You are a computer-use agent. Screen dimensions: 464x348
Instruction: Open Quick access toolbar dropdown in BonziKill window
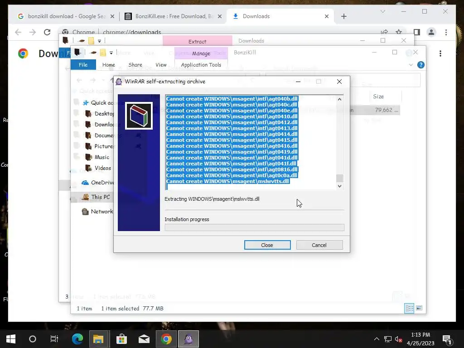click(111, 53)
